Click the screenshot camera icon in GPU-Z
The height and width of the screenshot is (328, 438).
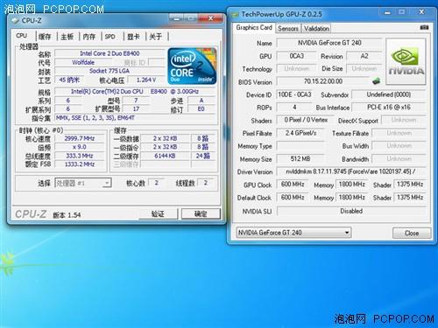coord(424,27)
